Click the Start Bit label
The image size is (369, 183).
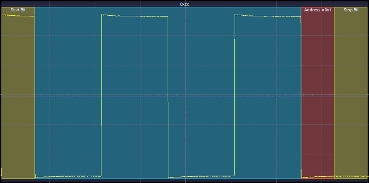[18, 10]
